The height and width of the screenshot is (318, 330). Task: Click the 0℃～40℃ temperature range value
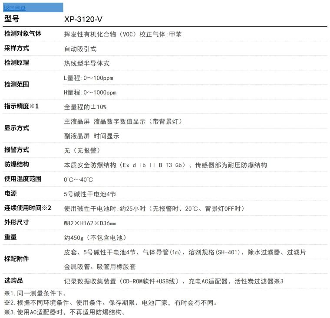[78, 179]
